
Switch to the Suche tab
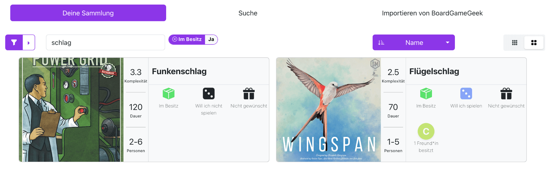[x=248, y=13]
